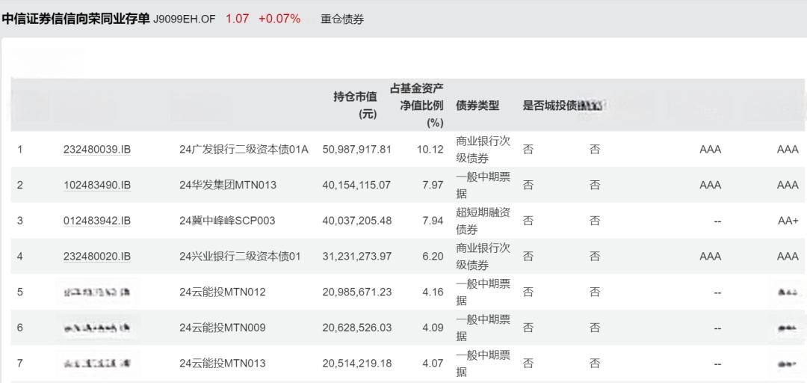
Task: Click market value 40,154,115.07
Action: 357,185
